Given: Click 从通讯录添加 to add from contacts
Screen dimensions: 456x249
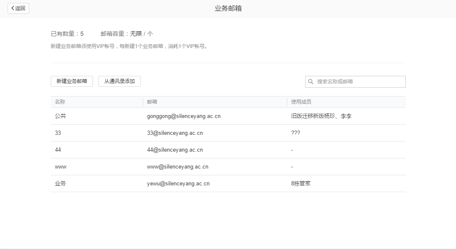Looking at the screenshot, I should 120,81.
